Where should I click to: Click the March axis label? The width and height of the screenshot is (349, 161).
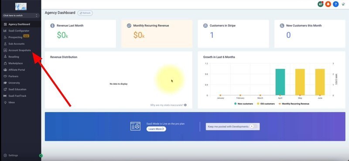(x=260, y=98)
